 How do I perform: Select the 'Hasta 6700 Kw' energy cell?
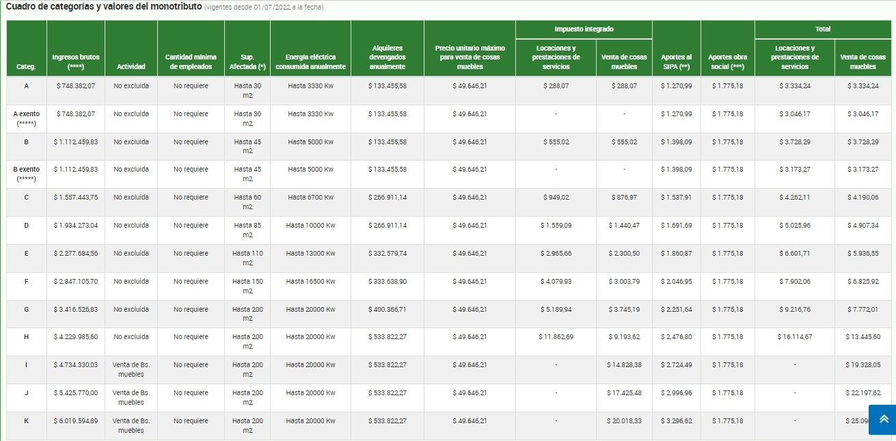(310, 198)
